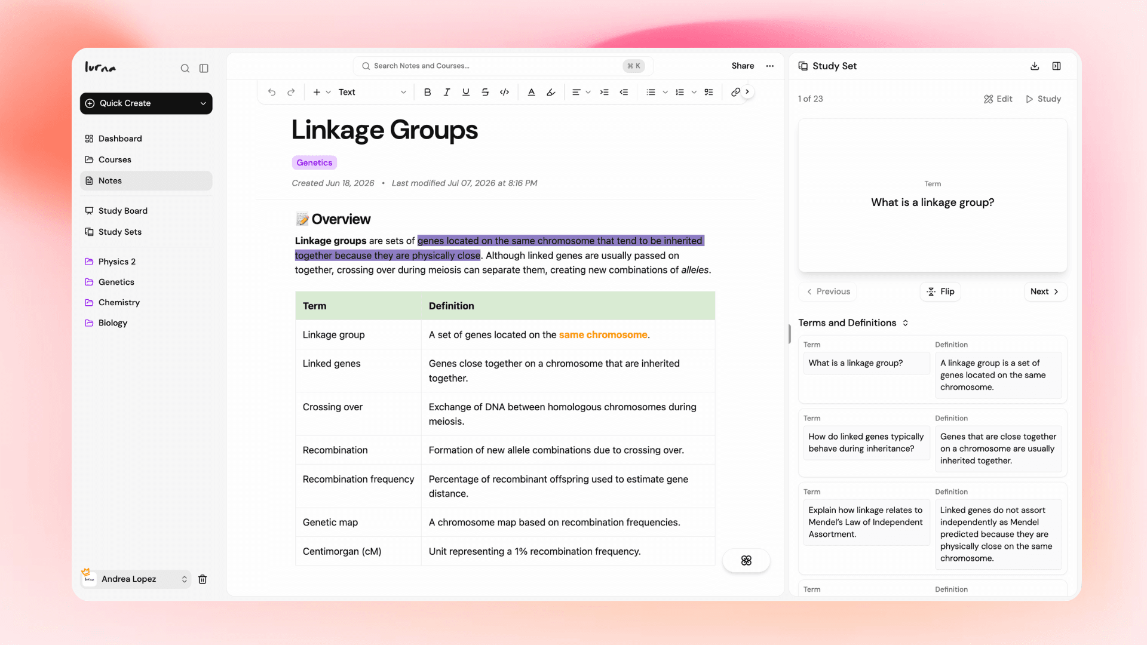The image size is (1147, 645).
Task: Select Notes in sidebar
Action: pos(146,181)
